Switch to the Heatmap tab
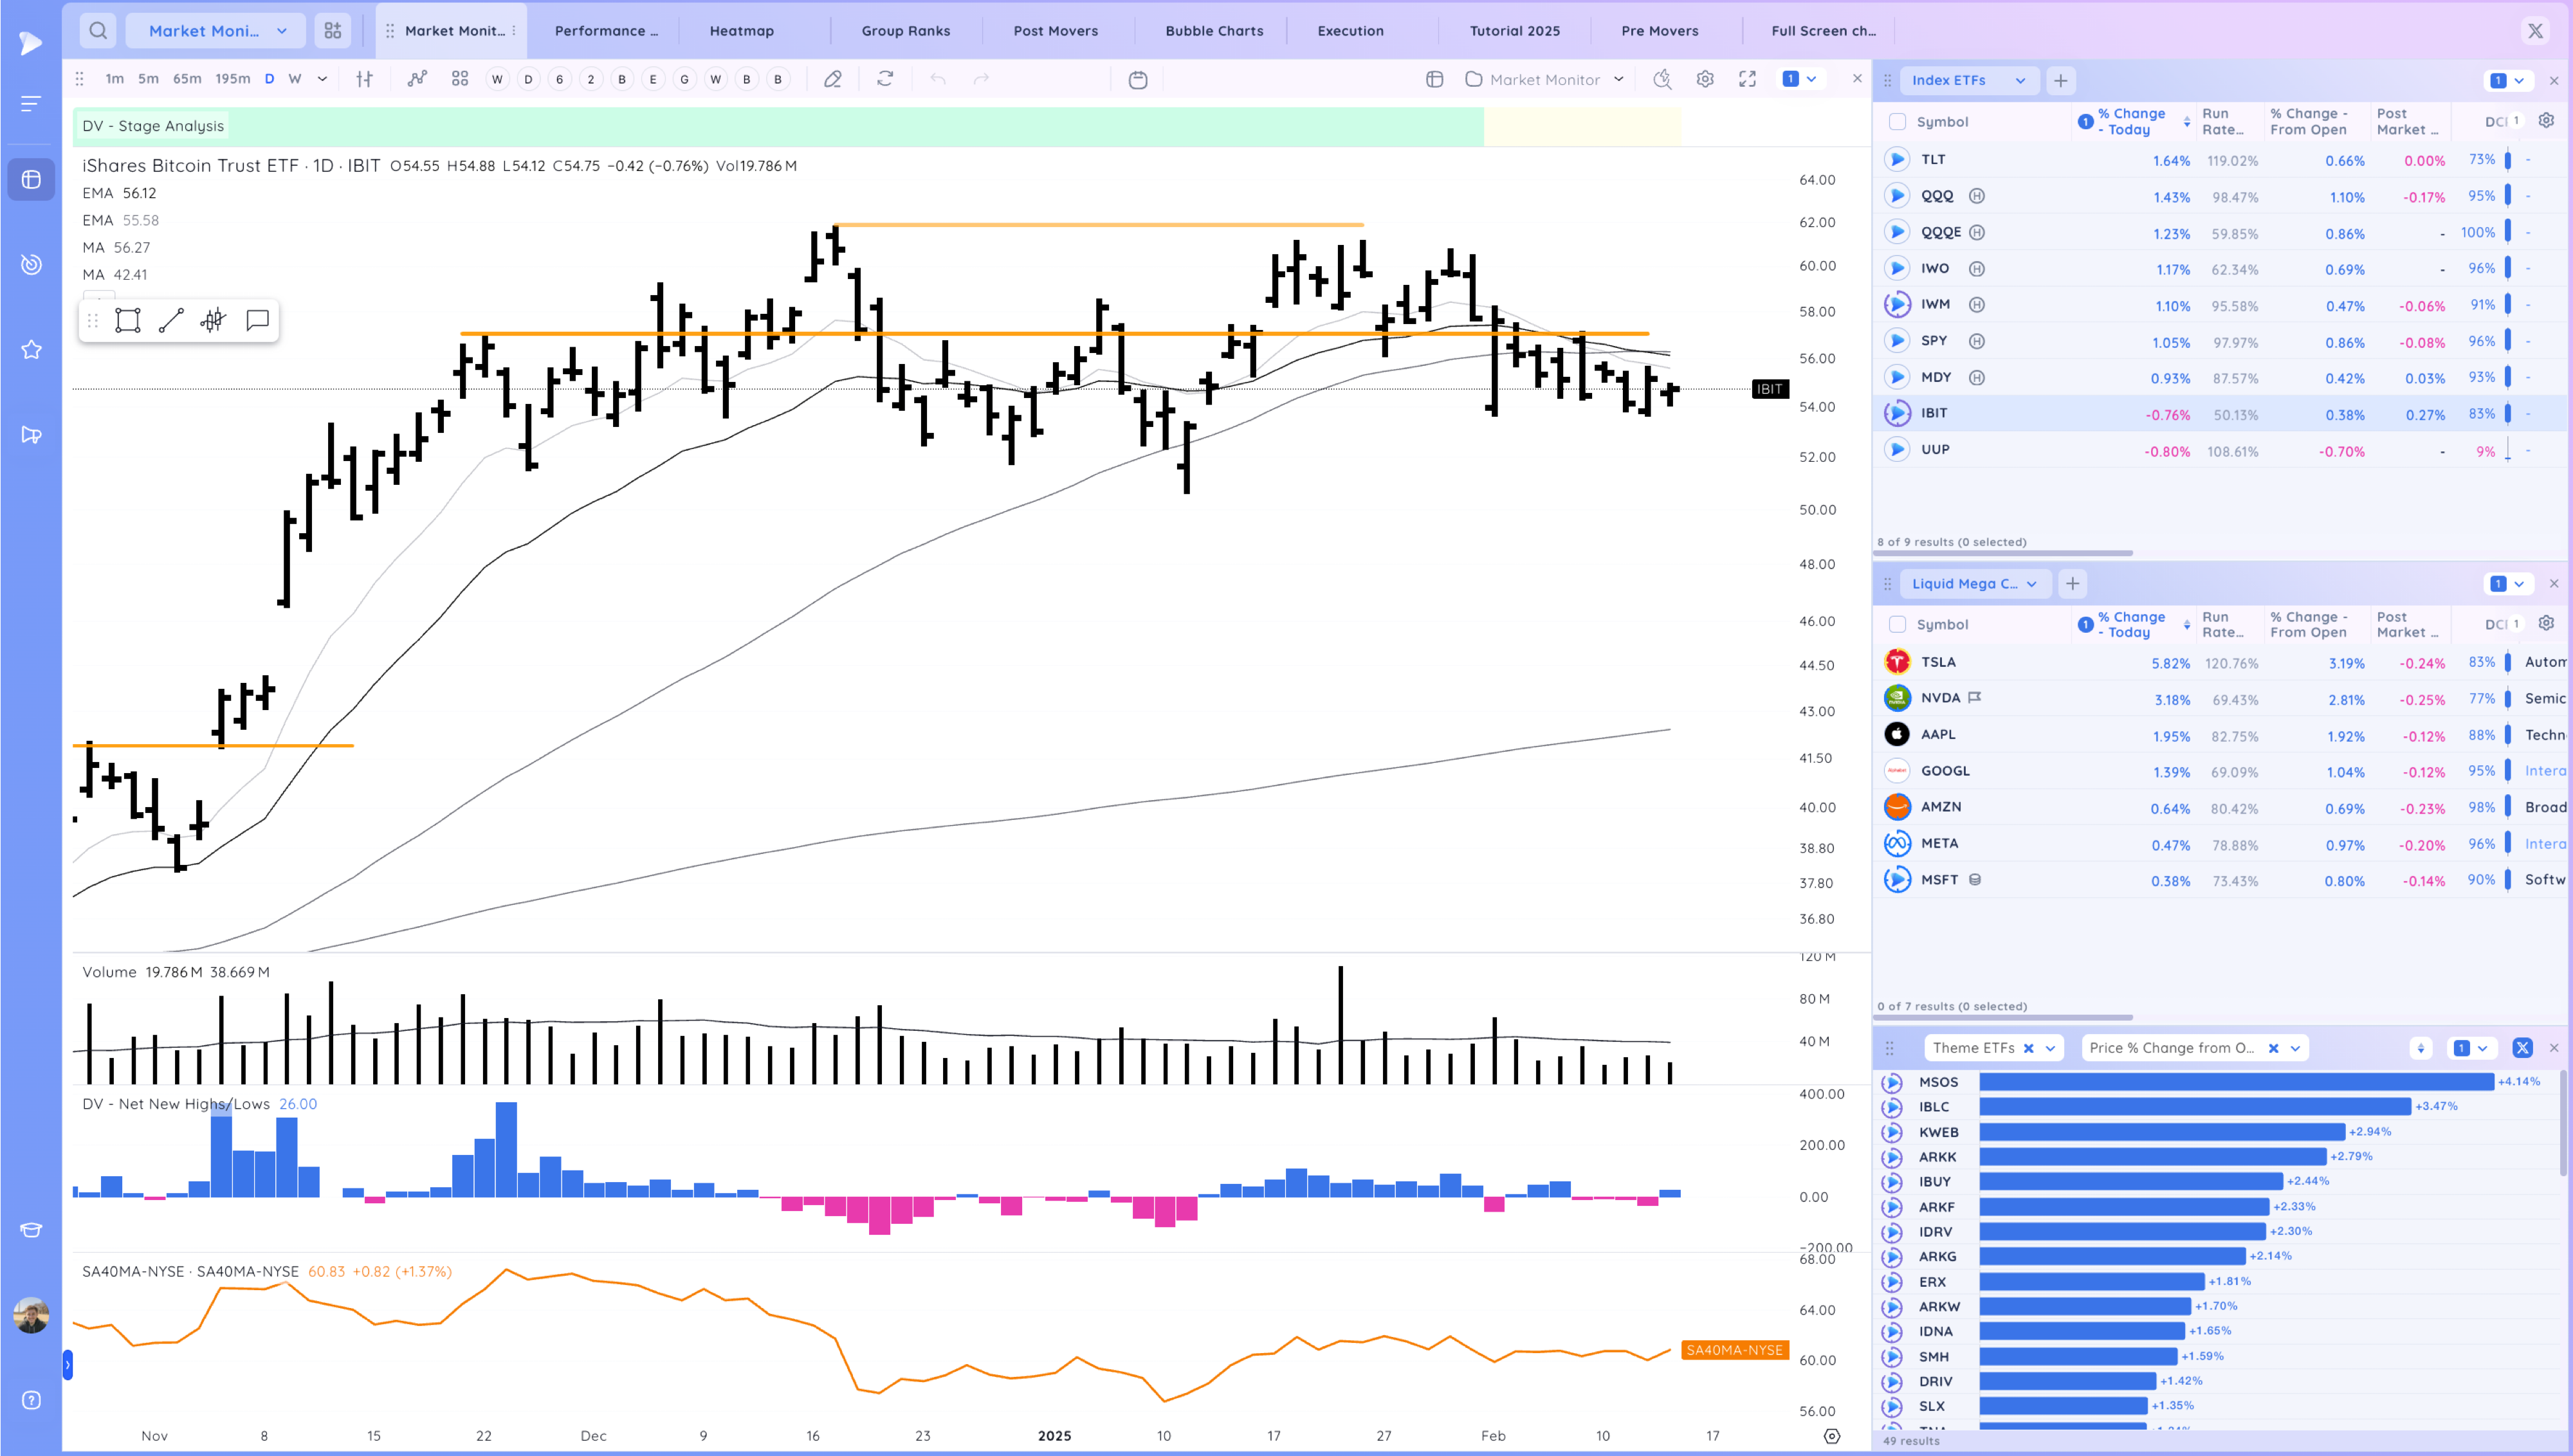 (741, 31)
